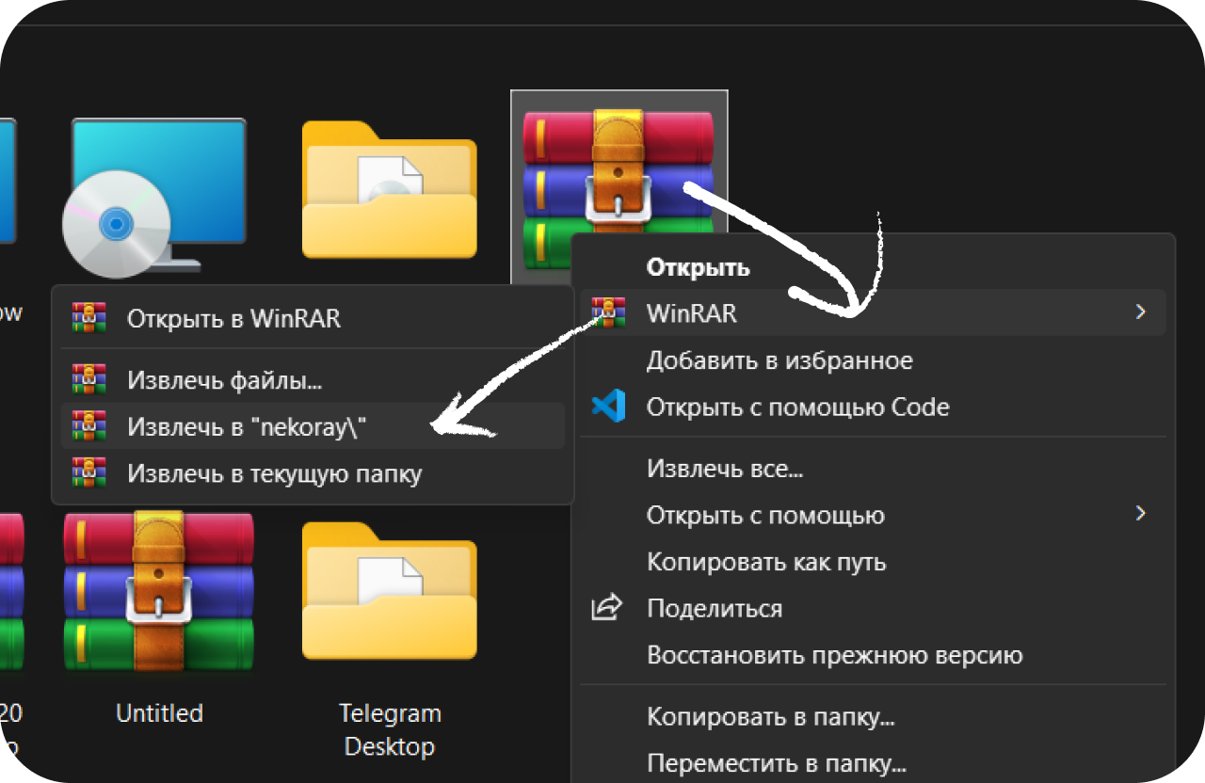The image size is (1205, 783).
Task: Click Добавить в избранное
Action: (x=779, y=360)
